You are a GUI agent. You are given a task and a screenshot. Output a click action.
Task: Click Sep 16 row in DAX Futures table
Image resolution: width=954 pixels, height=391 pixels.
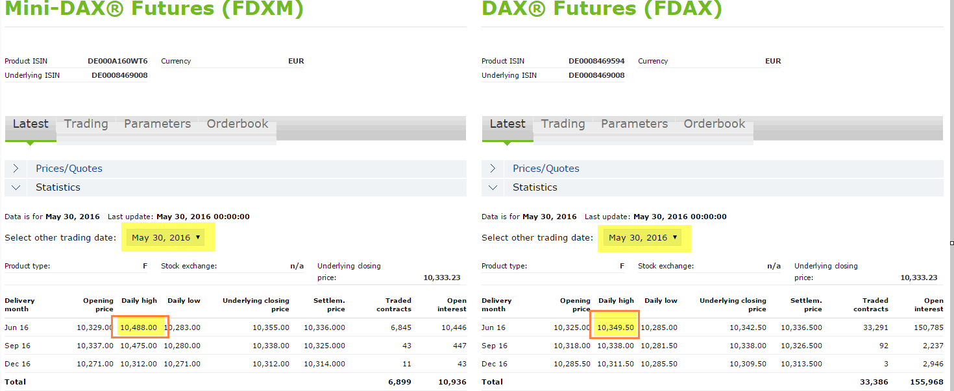click(493, 346)
